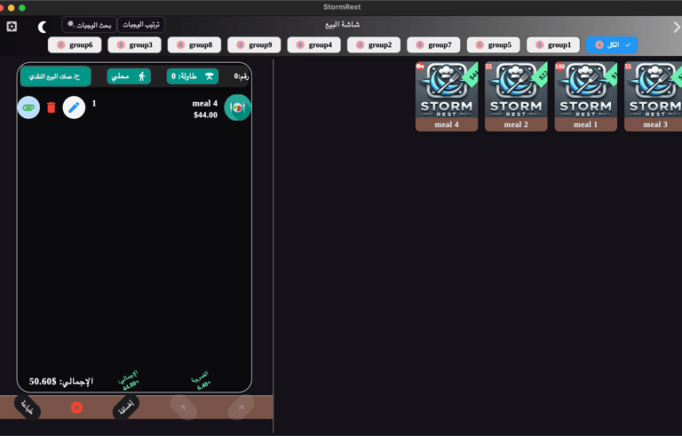This screenshot has width=682, height=436.
Task: Add meal 2 from the menu grid
Action: click(x=516, y=96)
